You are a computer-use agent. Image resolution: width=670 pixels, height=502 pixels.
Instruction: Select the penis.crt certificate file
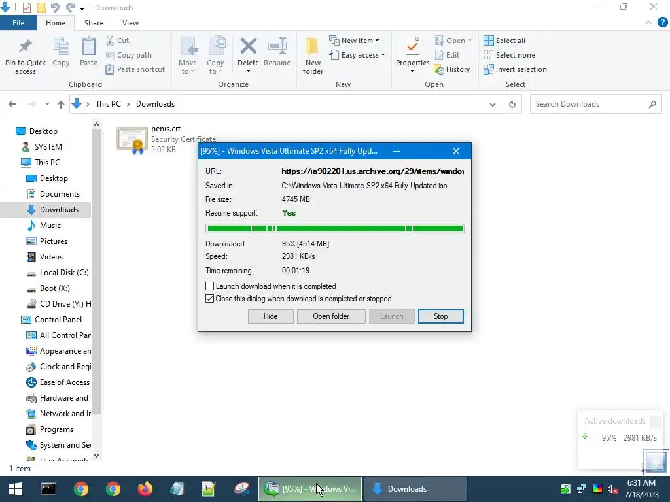coord(167,139)
